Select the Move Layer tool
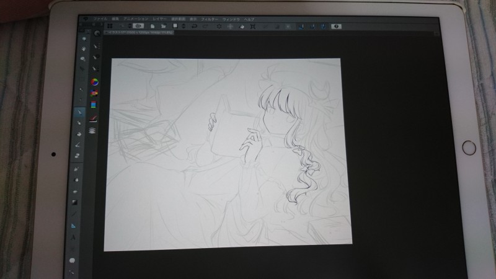The width and height of the screenshot is (496, 279). 82,69
